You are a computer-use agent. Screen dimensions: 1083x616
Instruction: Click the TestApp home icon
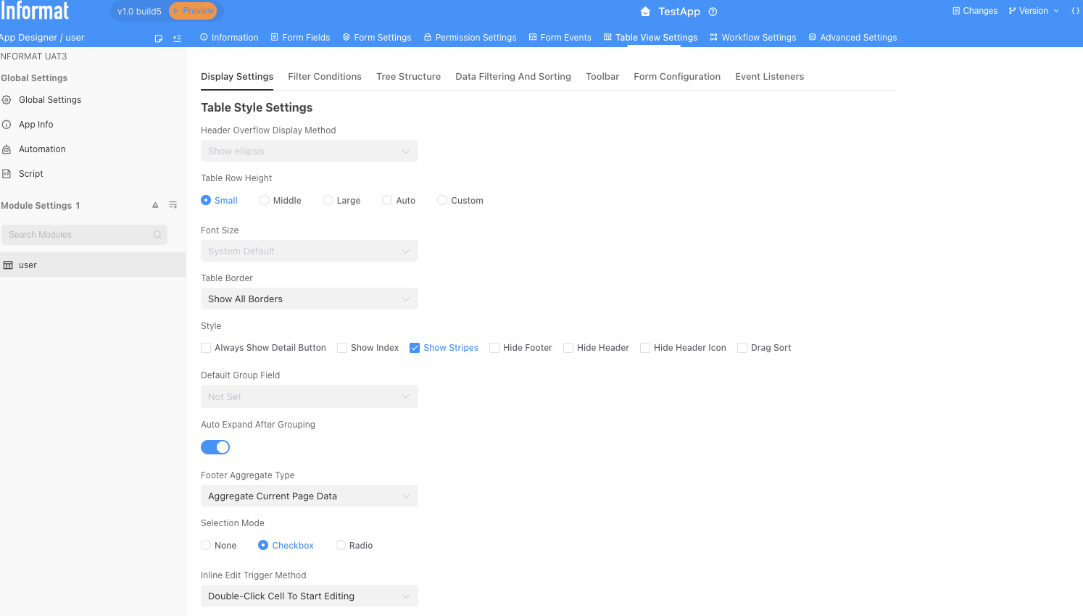click(645, 12)
